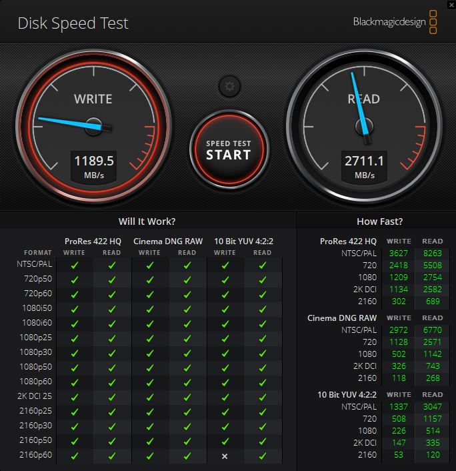The height and width of the screenshot is (471, 456).
Task: Click Cinema DNG 2K DCI read value 743
Action: pyautogui.click(x=433, y=366)
